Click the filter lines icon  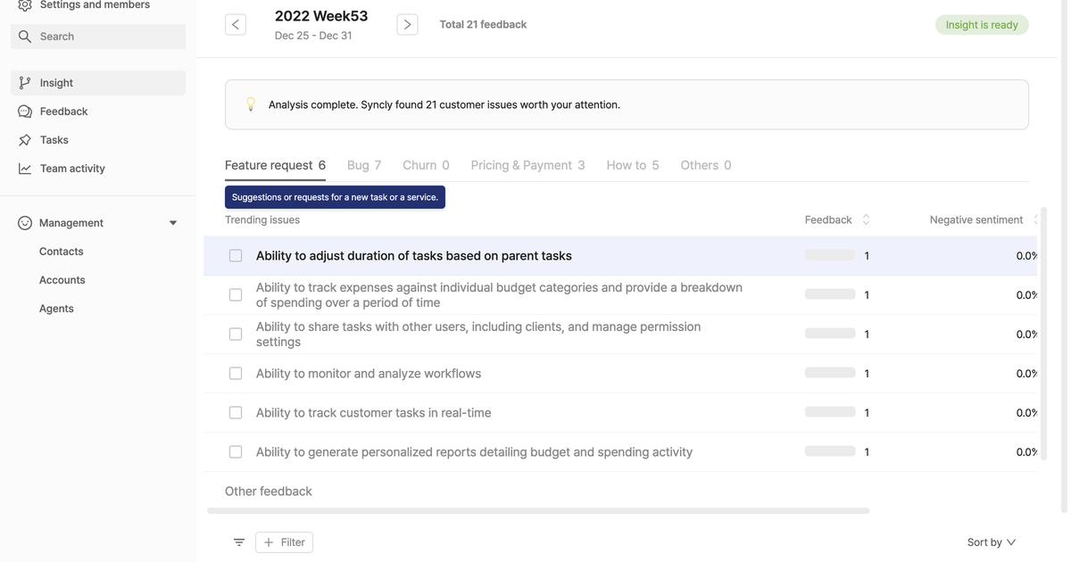click(239, 542)
